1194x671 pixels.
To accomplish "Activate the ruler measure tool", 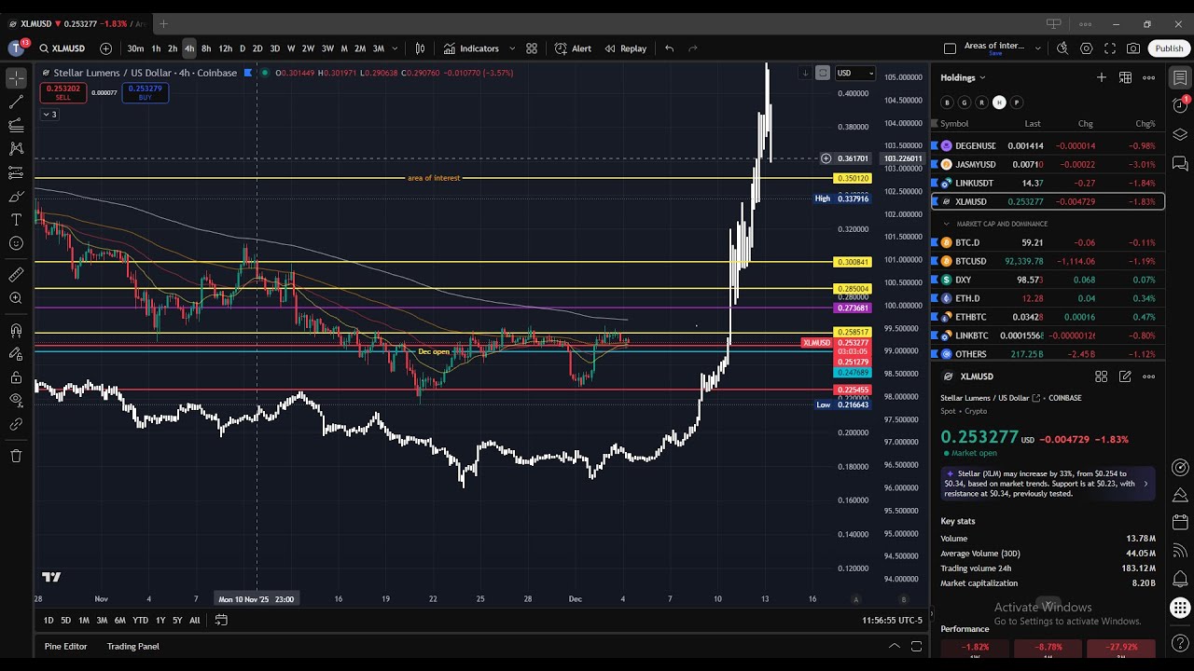I will click(x=16, y=274).
